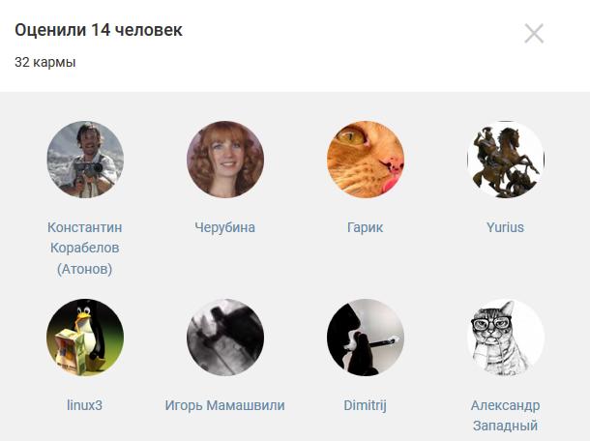This screenshot has width=590, height=441.
Task: Click Александр Западный's cat with glasses avatar
Action: [x=505, y=338]
